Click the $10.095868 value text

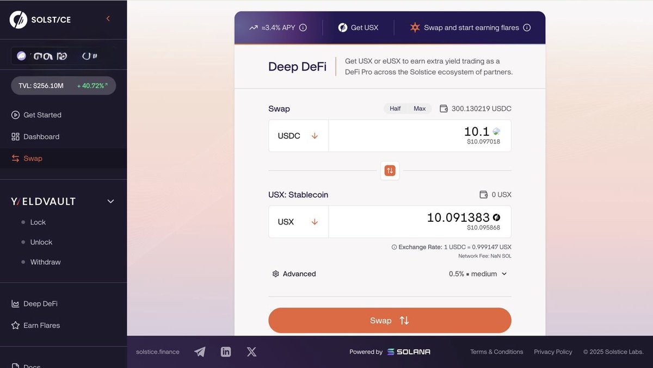click(x=484, y=228)
